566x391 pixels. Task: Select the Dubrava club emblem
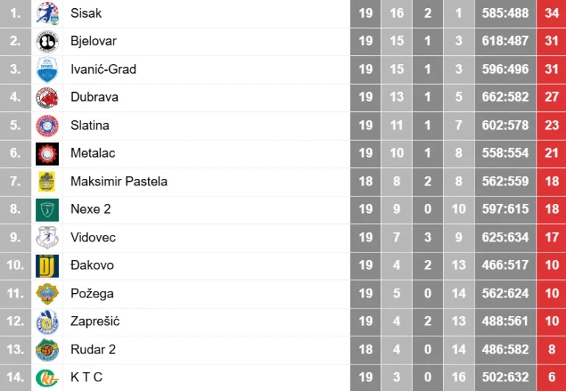(x=47, y=97)
